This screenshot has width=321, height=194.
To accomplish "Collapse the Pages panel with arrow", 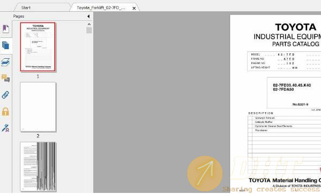I will click(88, 17).
